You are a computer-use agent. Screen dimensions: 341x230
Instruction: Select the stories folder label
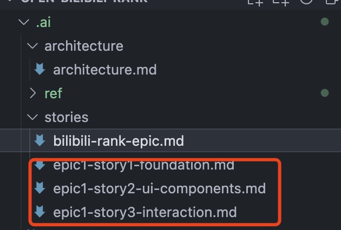67,117
